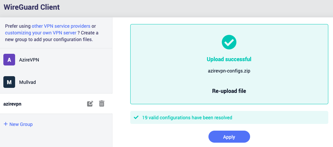Click the green upload success checkmark circle

point(229,42)
